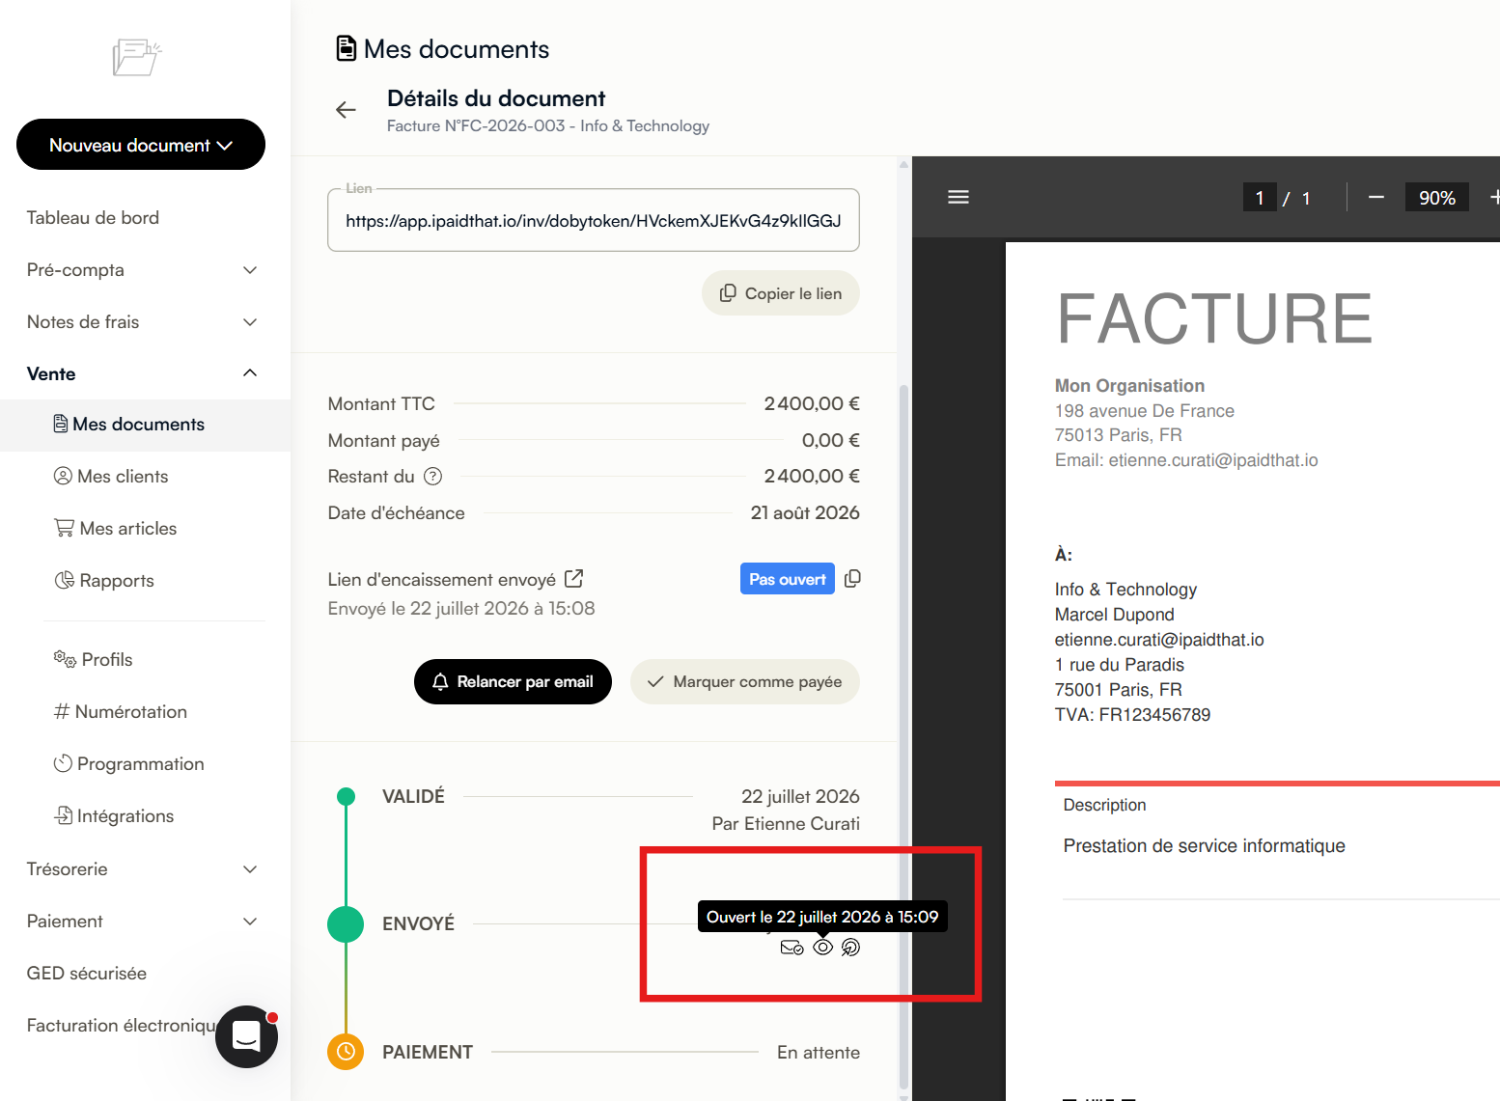This screenshot has width=1500, height=1101.
Task: Open Facturation électronique
Action: (x=121, y=1026)
